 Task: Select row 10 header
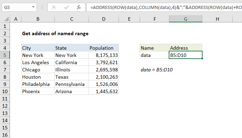5,91
